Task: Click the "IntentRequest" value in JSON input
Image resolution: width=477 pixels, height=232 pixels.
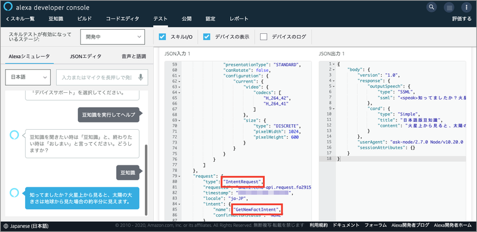Action: click(x=243, y=181)
